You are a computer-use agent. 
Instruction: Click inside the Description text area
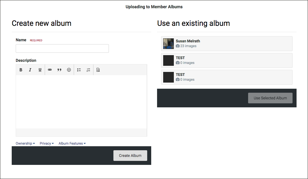click(x=81, y=102)
